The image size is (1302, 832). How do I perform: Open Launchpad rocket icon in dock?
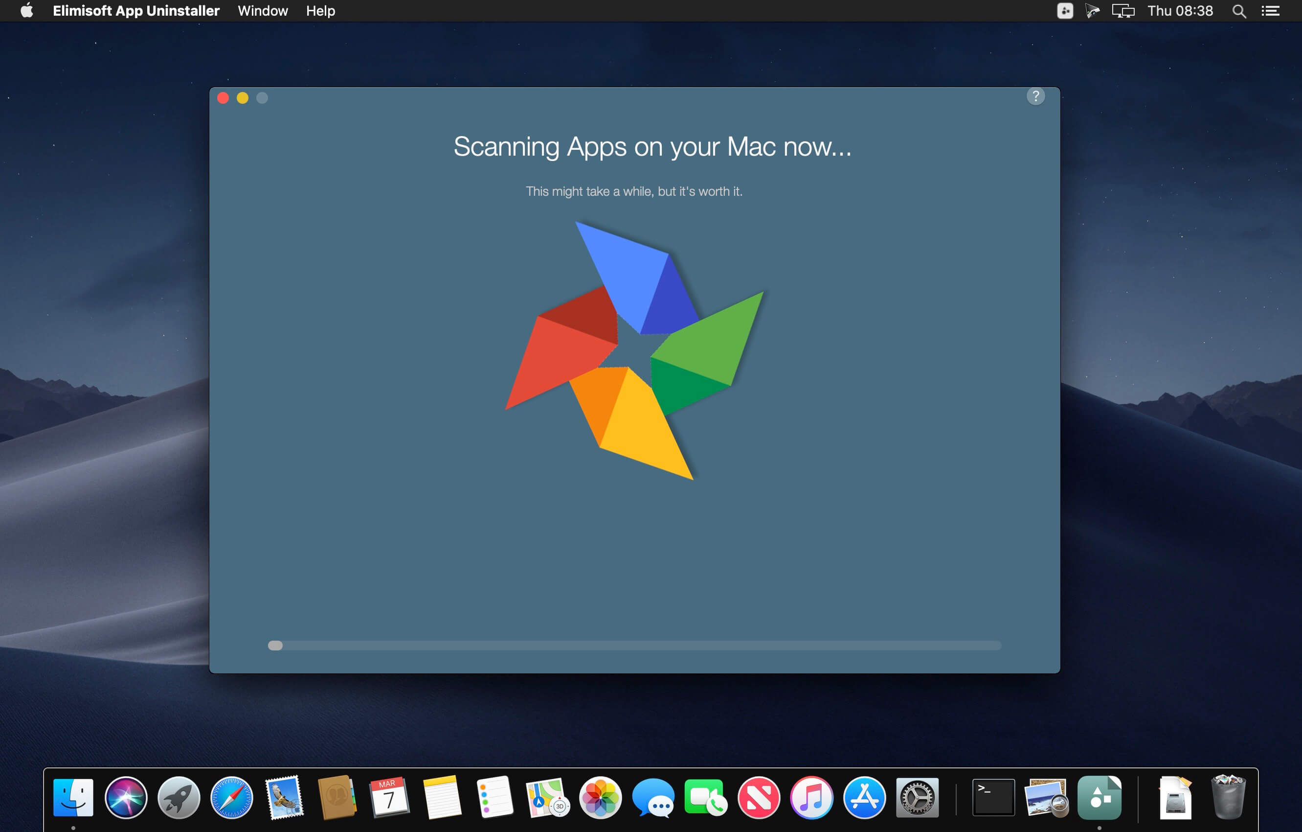click(x=179, y=797)
